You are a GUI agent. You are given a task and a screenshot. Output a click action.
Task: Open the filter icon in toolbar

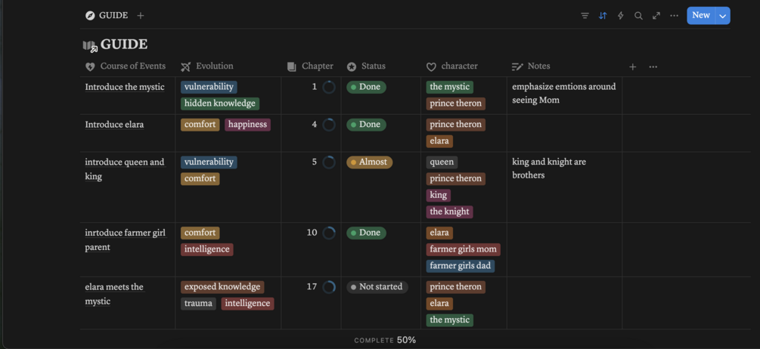(585, 15)
